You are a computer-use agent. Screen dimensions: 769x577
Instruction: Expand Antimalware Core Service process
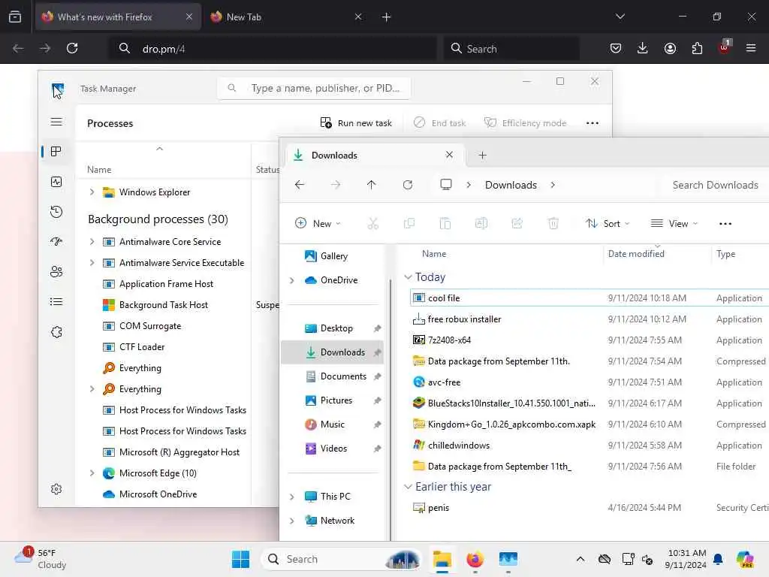coord(92,241)
